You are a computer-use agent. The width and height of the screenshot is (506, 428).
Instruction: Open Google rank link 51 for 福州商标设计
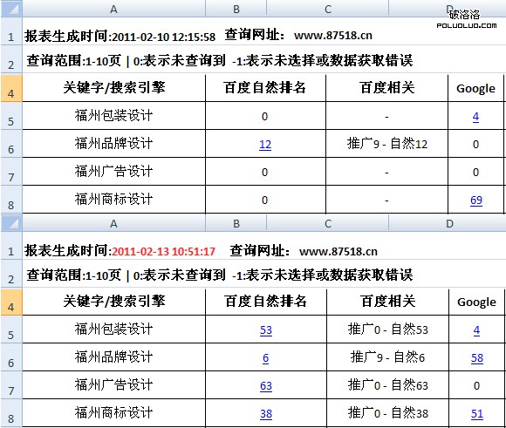(x=477, y=413)
